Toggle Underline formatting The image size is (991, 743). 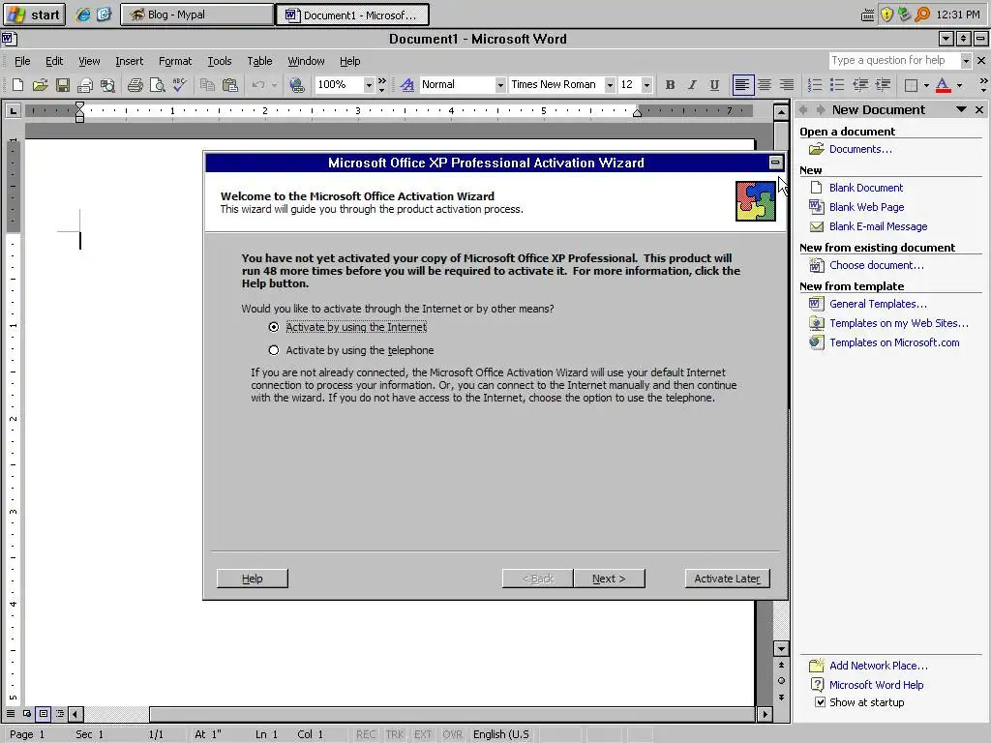pyautogui.click(x=714, y=85)
